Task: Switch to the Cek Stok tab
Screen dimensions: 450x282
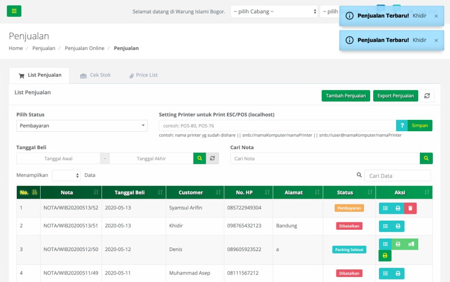Action: 96,75
